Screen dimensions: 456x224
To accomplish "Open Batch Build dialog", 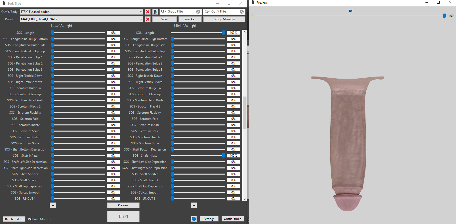I will (14, 219).
